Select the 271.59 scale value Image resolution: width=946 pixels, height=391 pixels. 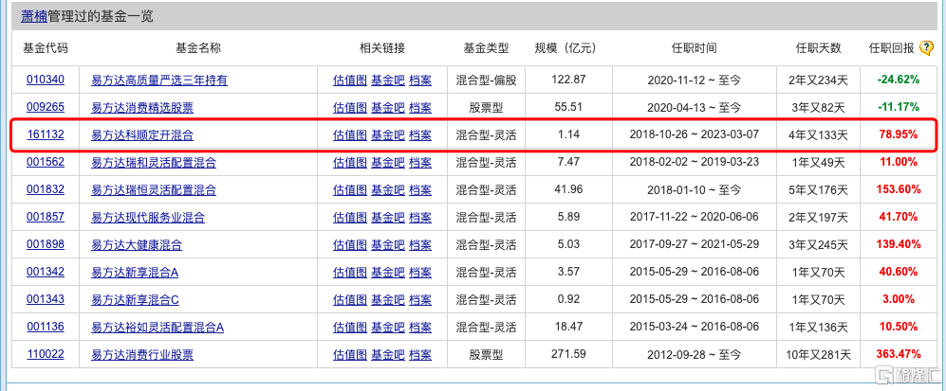[x=568, y=354]
